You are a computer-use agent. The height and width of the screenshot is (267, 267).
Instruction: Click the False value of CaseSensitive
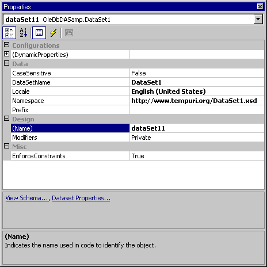[x=197, y=73]
